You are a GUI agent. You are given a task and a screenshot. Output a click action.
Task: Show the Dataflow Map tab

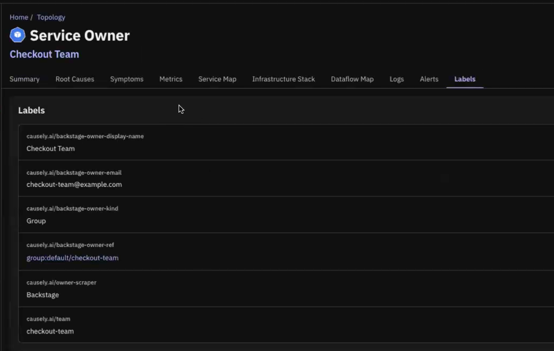[352, 79]
